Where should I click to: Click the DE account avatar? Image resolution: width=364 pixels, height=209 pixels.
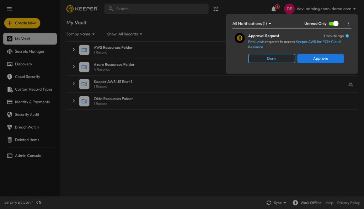pos(289,9)
